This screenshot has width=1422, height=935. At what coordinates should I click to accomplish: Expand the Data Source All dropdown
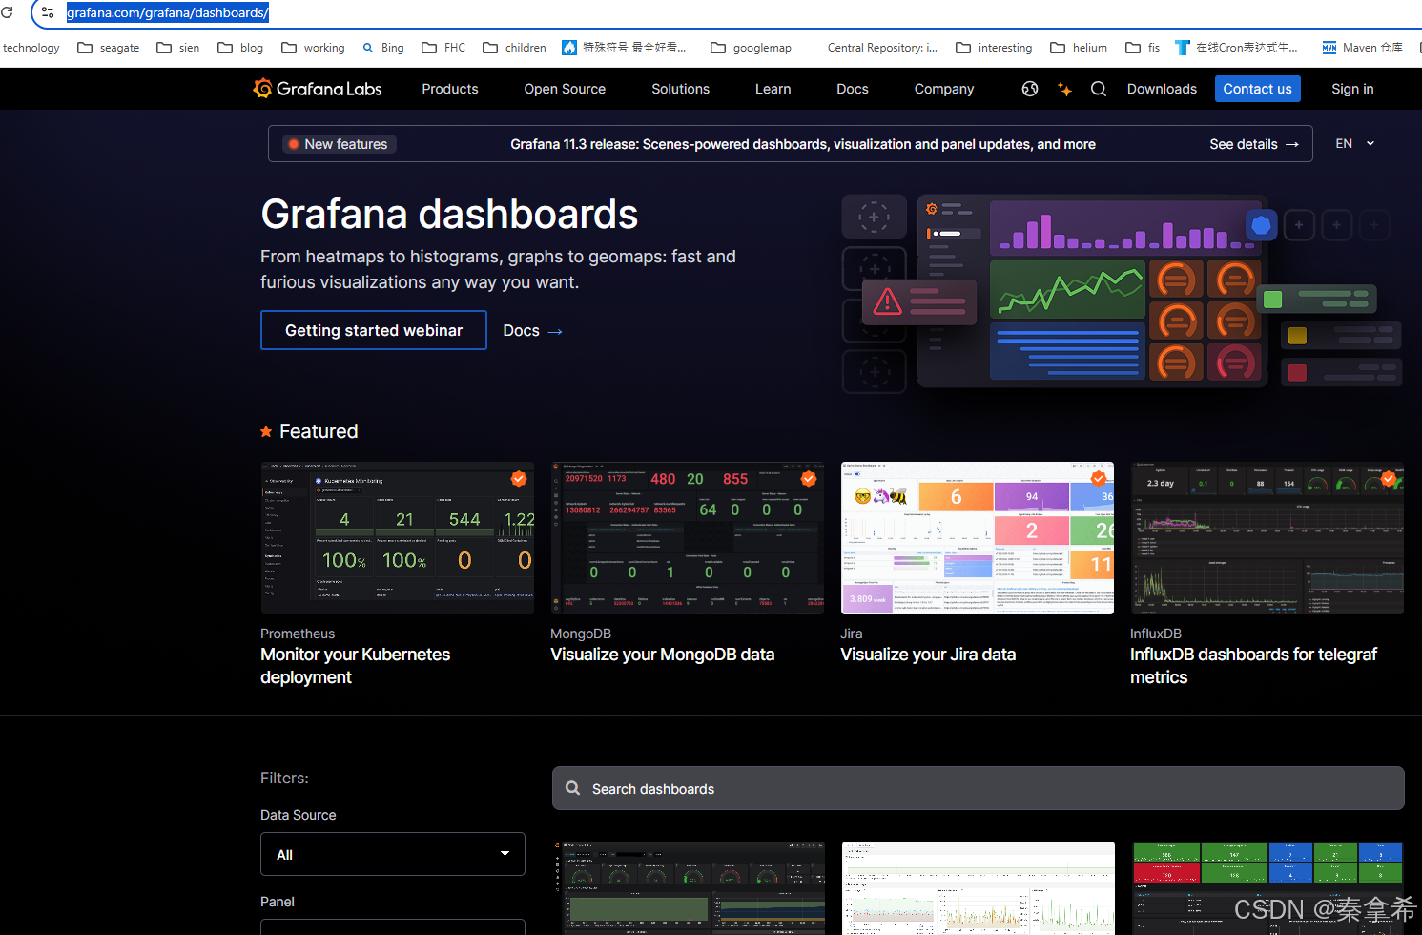393,854
